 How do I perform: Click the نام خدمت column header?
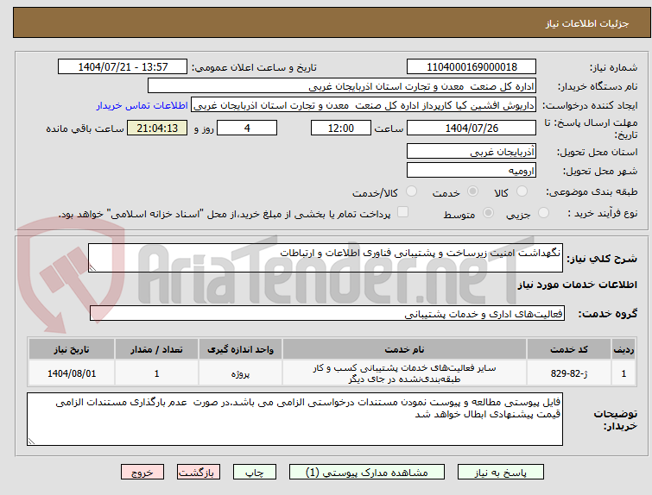(404, 349)
